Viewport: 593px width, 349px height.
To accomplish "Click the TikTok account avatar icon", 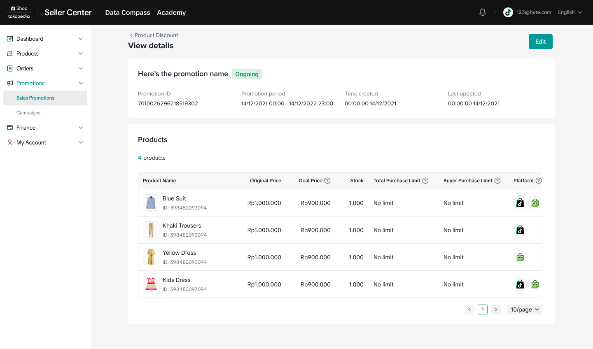I will (x=508, y=12).
